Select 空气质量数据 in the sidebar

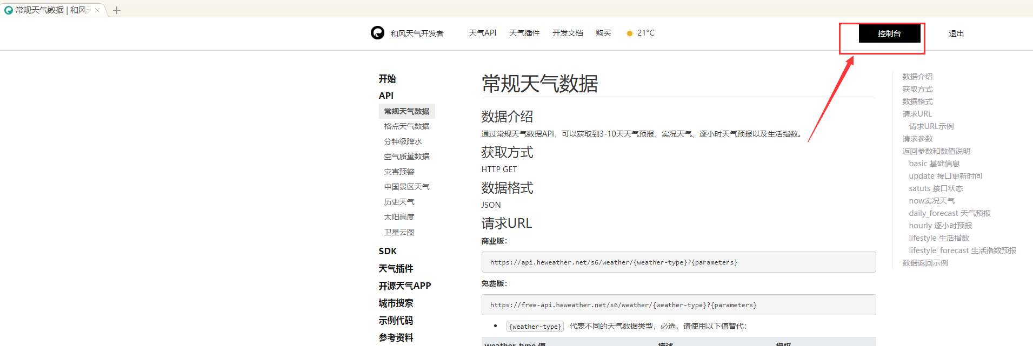tap(407, 157)
